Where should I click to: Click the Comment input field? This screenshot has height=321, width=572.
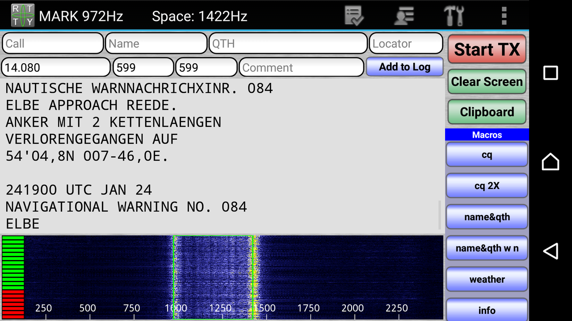coord(302,67)
